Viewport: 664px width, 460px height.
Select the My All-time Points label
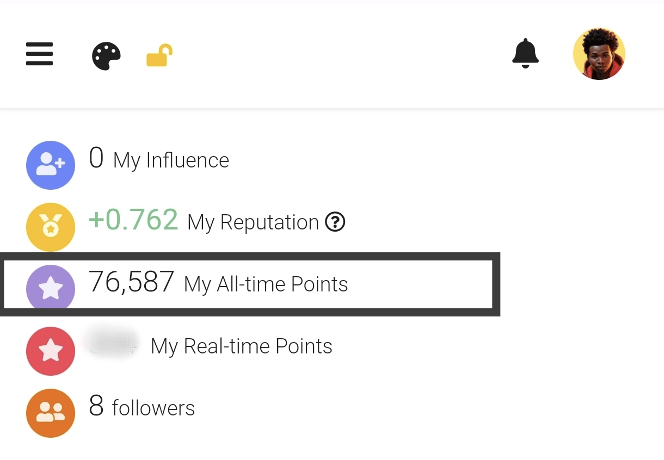click(266, 284)
